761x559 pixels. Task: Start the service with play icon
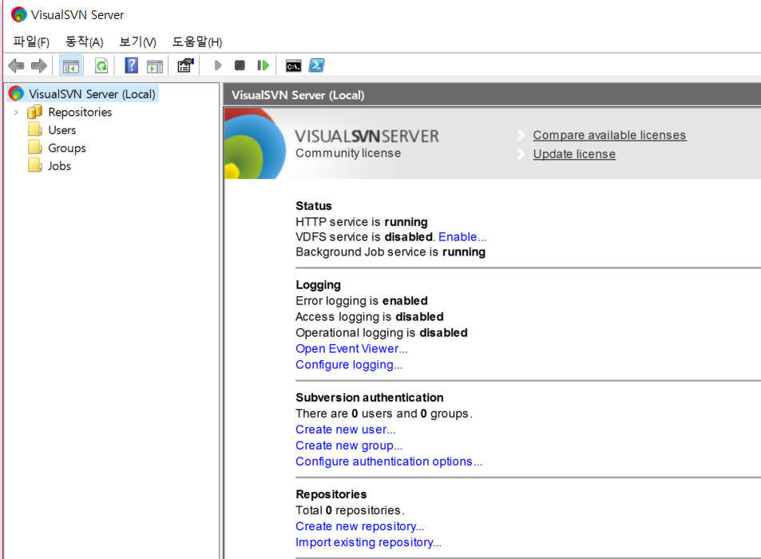[218, 65]
